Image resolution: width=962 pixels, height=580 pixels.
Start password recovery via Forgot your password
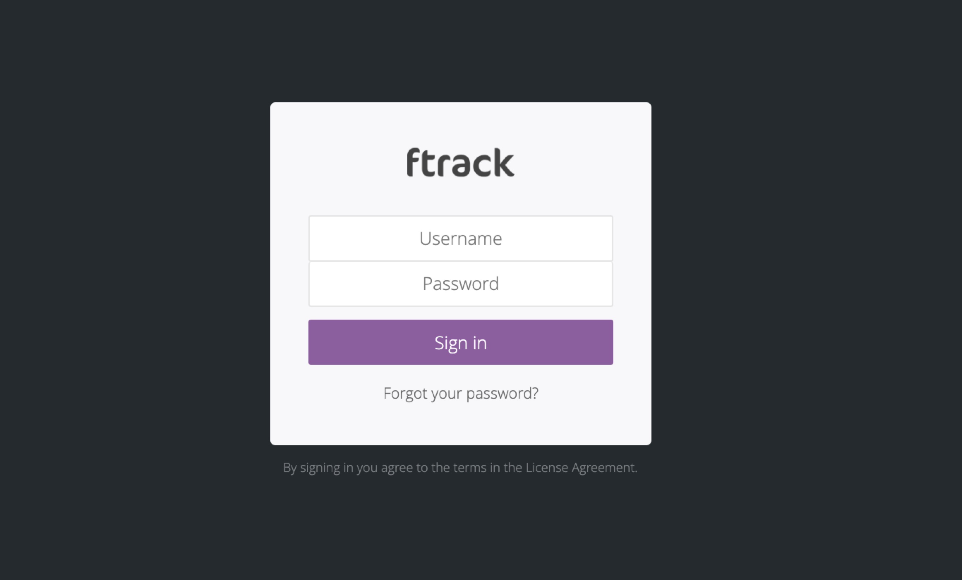[x=461, y=393]
